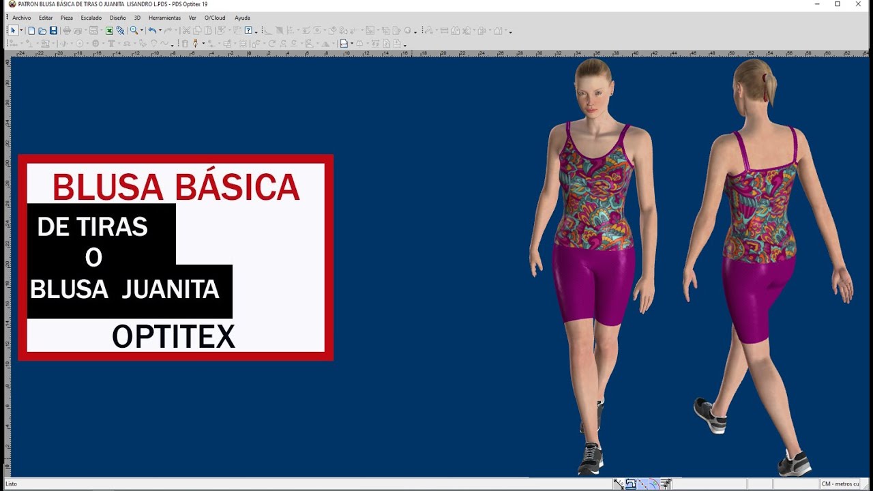The width and height of the screenshot is (873, 491).
Task: Click the print icon in toolbar
Action: (x=67, y=31)
